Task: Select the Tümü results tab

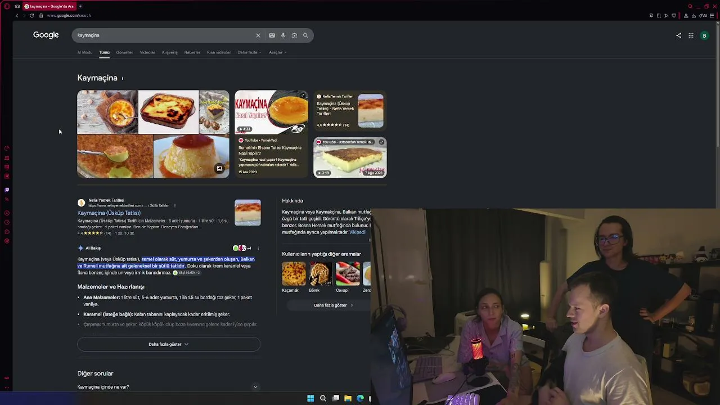Action: 105,52
